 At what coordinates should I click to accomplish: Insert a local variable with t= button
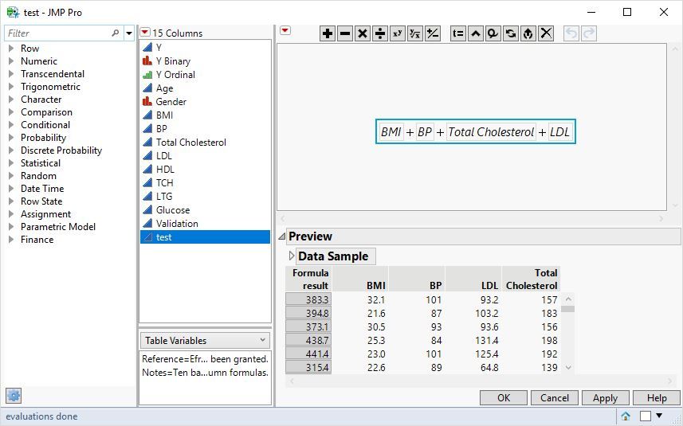(x=457, y=33)
